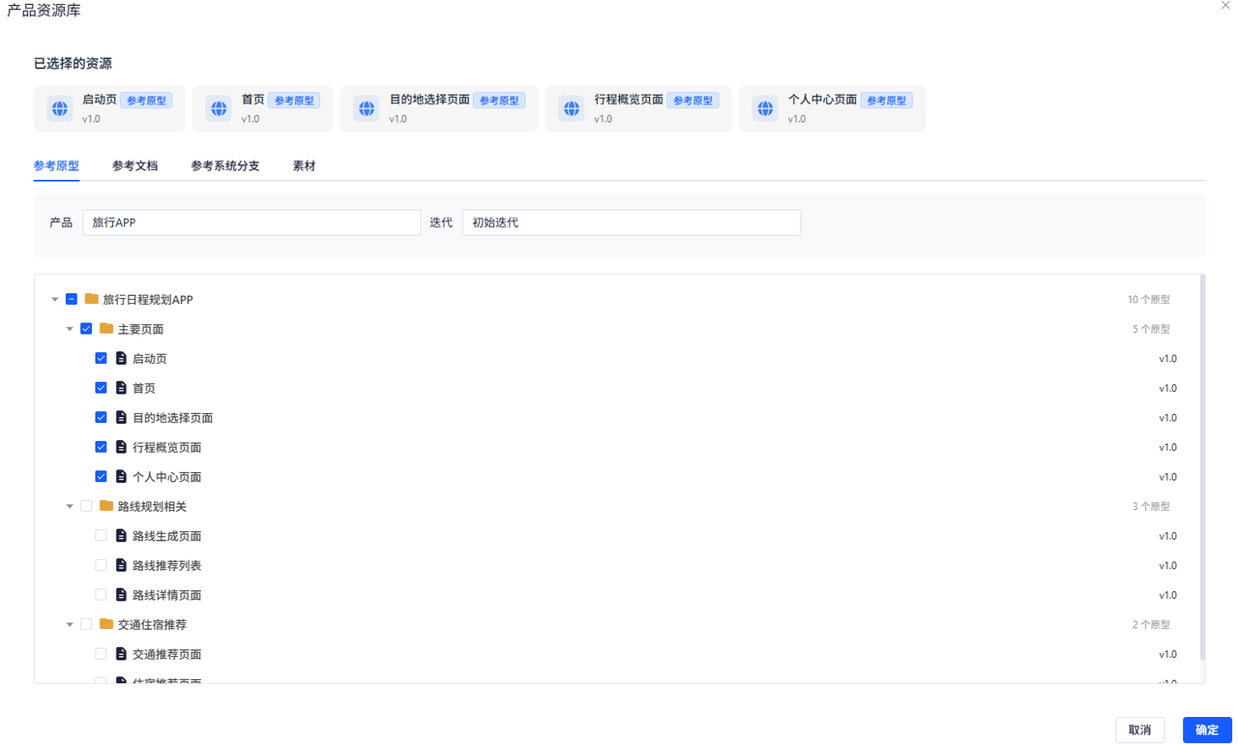Collapse the 旅行日程规划APP tree node
The image size is (1238, 744).
(55, 300)
